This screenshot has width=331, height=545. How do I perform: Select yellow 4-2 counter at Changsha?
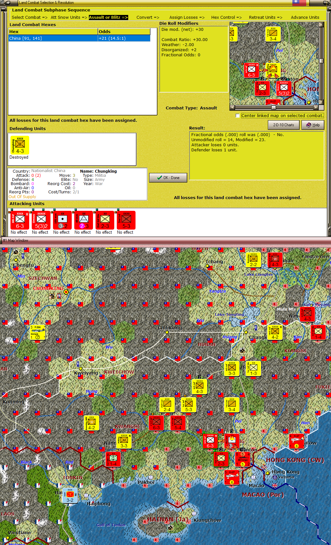275,332
